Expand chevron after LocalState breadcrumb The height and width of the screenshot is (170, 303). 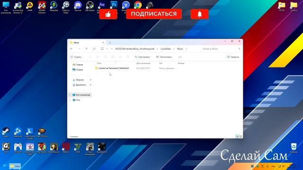[x=174, y=49]
